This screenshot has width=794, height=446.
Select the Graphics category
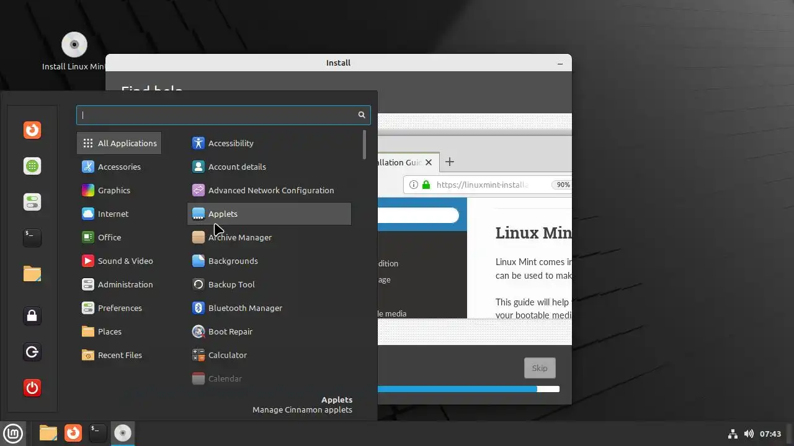click(119, 190)
